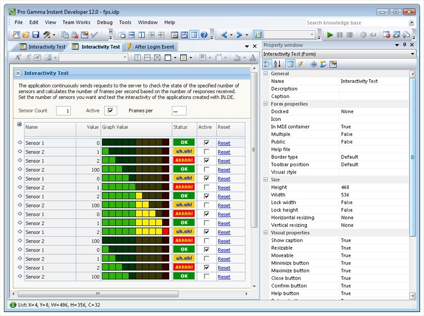Click the delete icon with the red X
Image resolution: width=424 pixels, height=316 pixels.
coord(75,35)
